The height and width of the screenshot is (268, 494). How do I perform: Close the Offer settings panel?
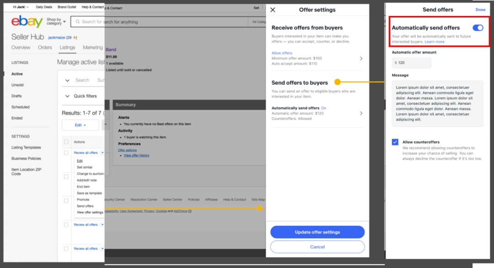pos(273,10)
